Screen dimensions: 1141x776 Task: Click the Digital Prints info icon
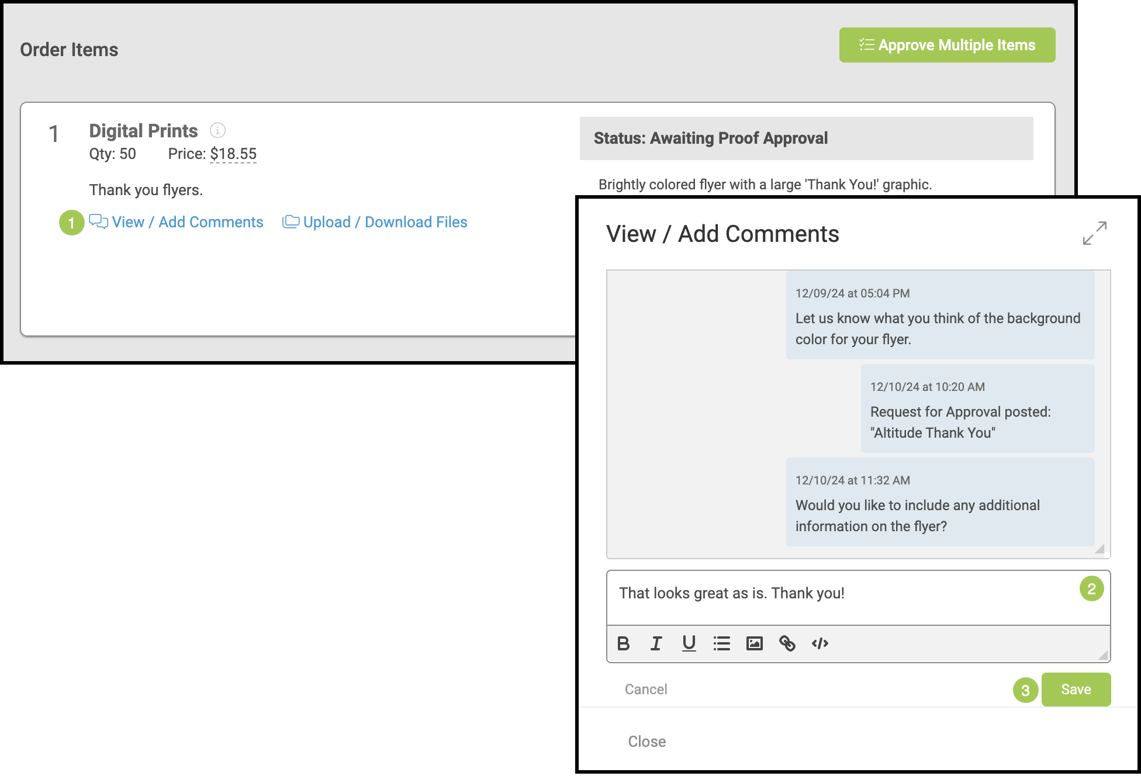point(217,130)
